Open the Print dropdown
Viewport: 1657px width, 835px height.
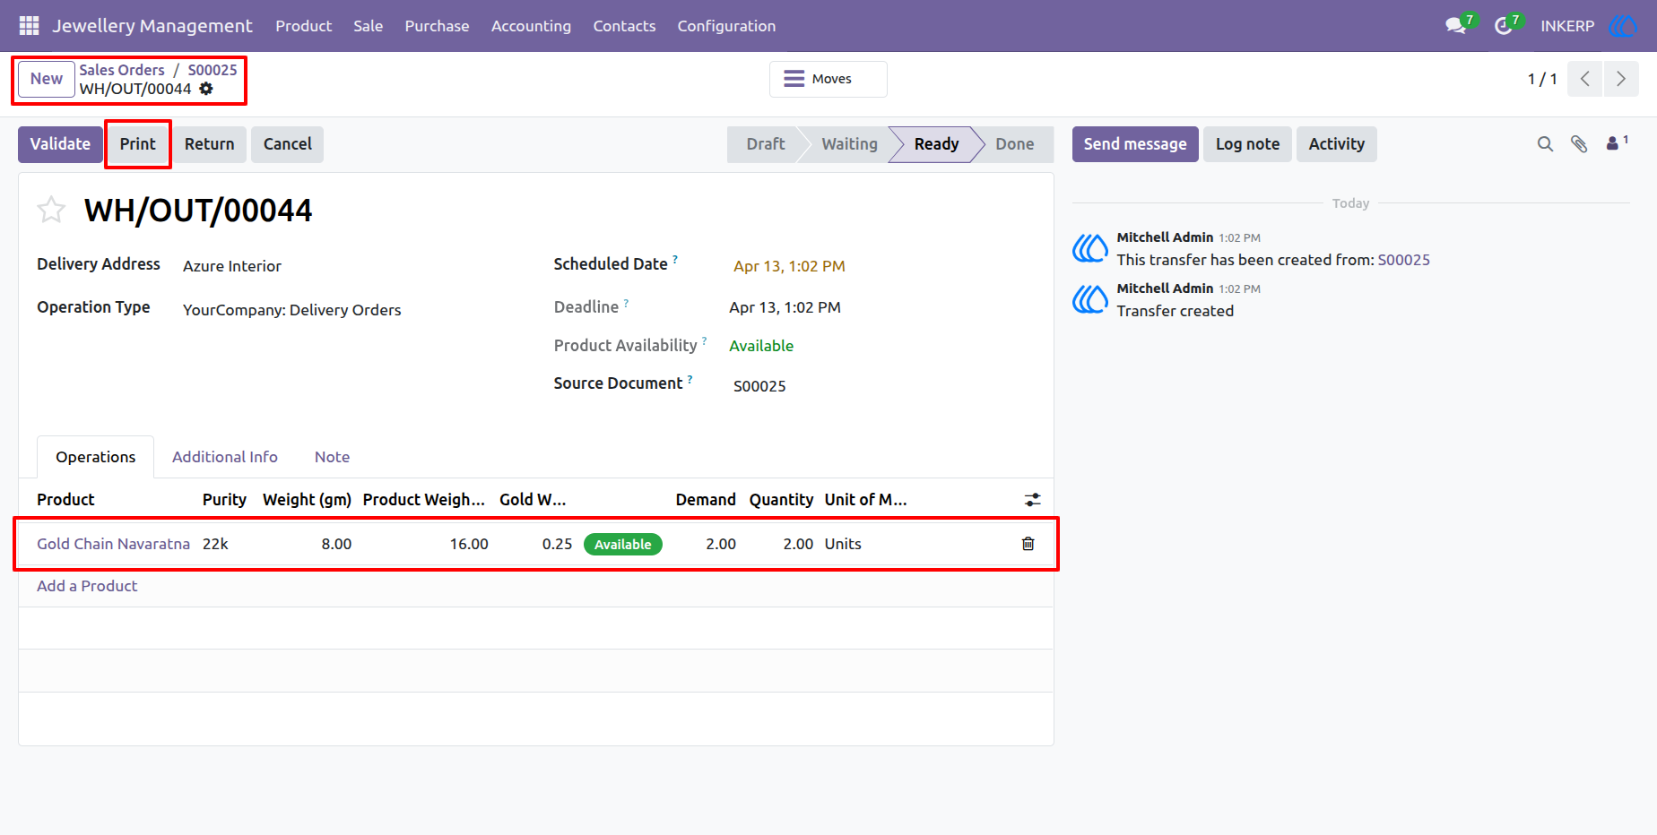click(138, 144)
